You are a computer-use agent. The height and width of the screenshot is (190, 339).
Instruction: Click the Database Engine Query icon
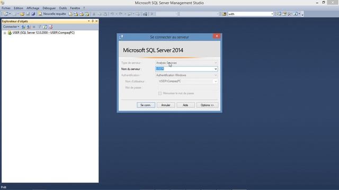point(70,14)
